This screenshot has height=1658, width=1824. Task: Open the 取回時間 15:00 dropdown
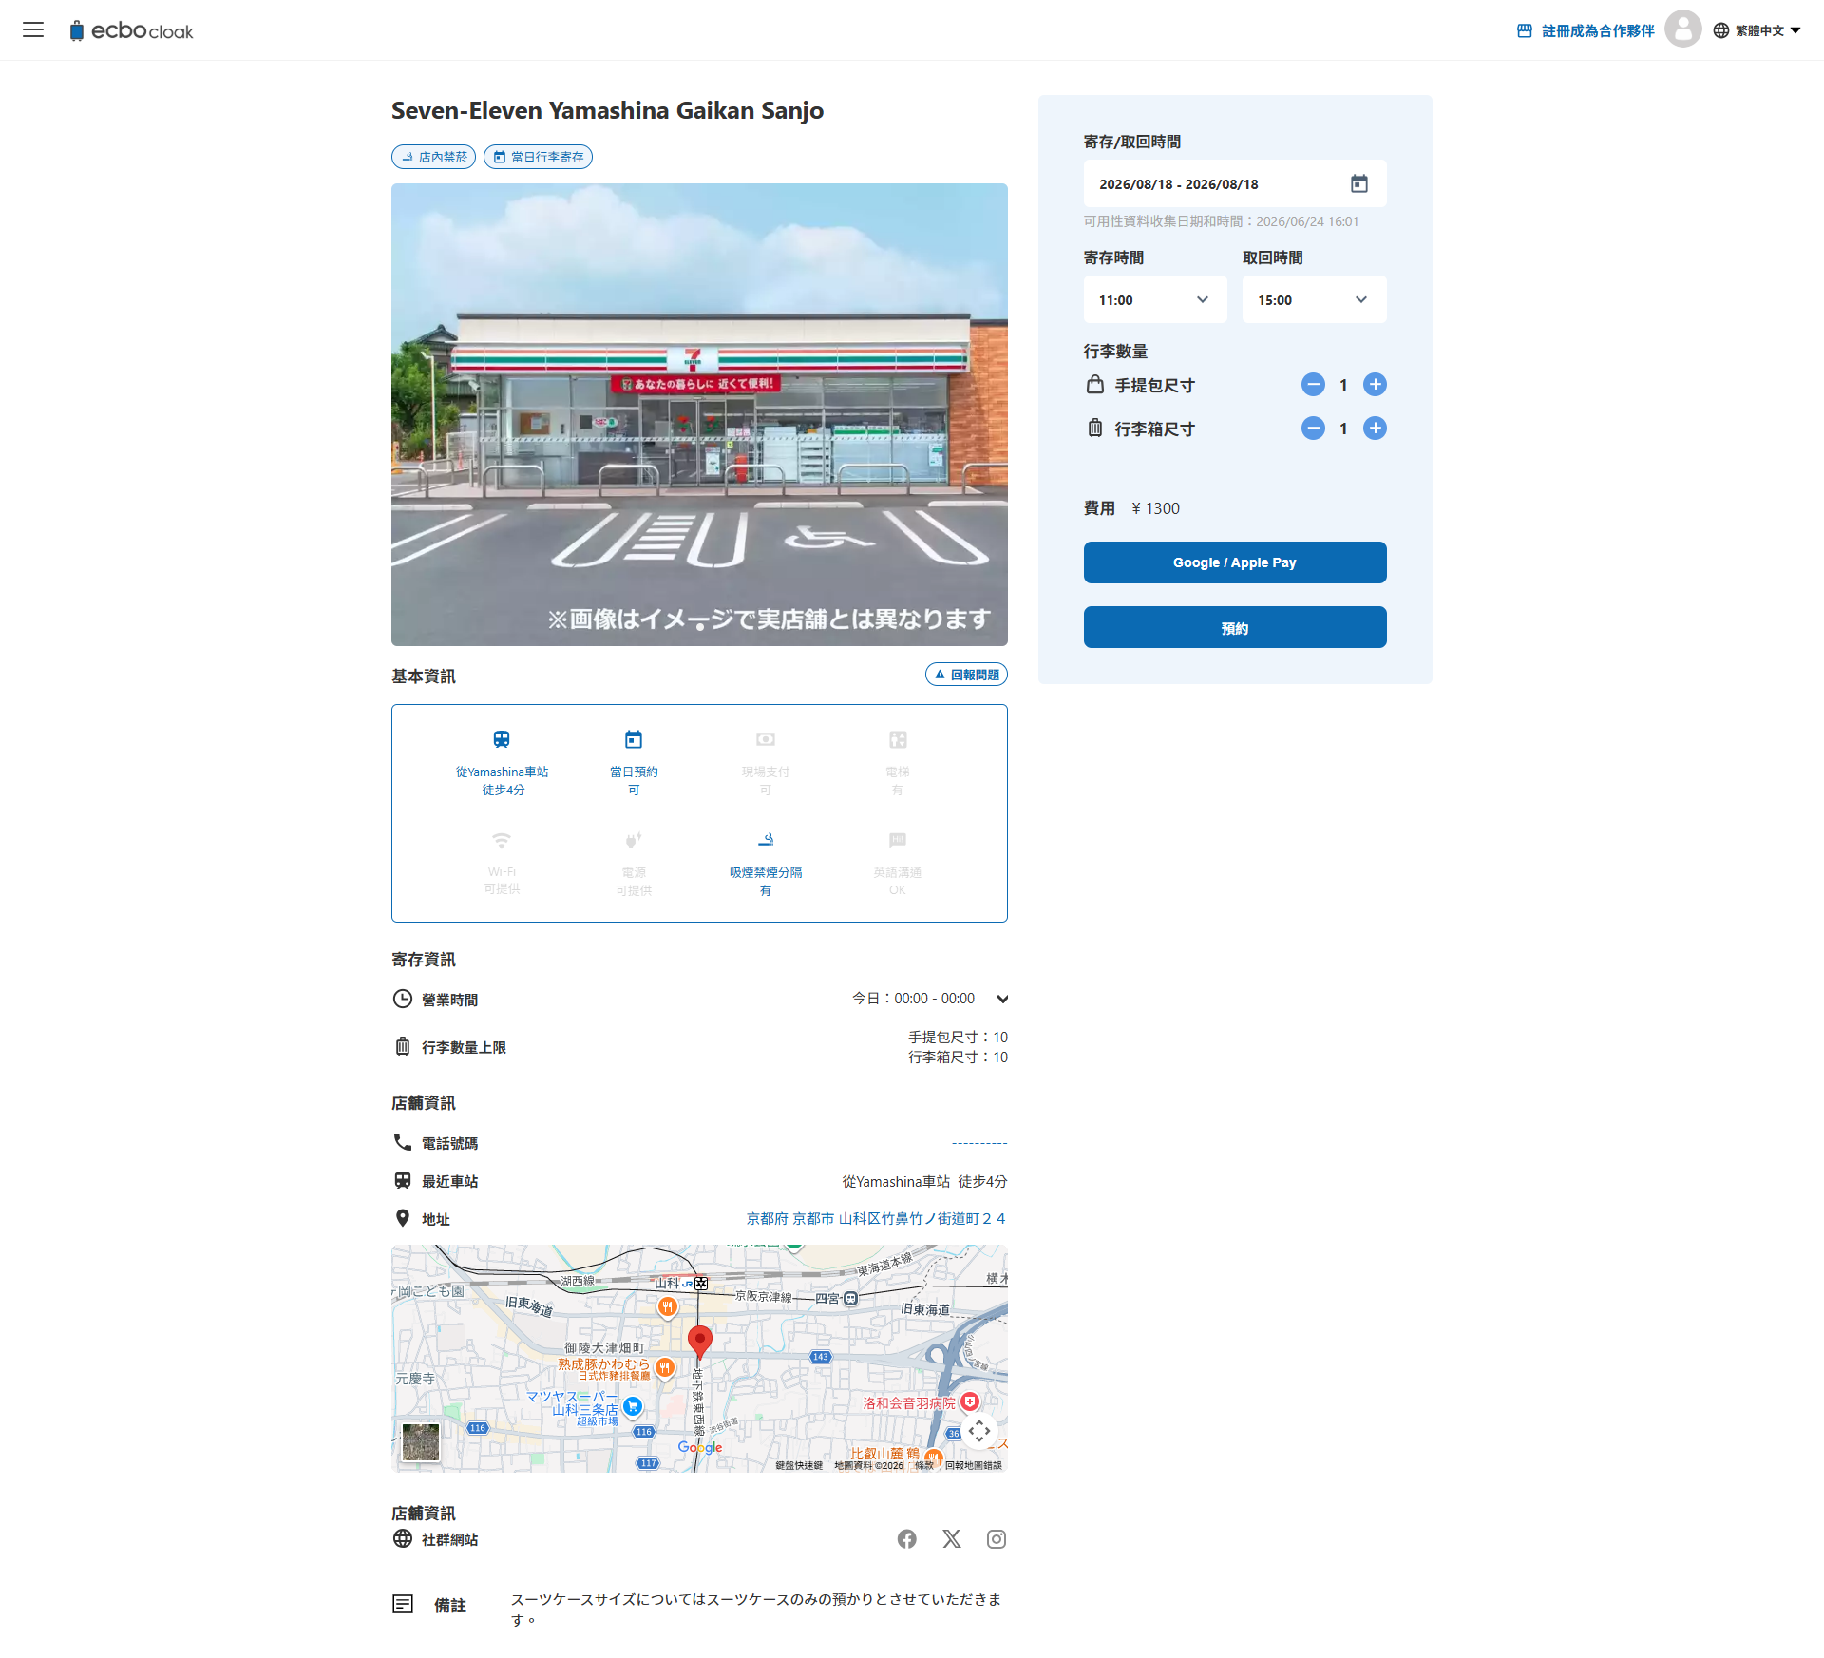coord(1314,299)
